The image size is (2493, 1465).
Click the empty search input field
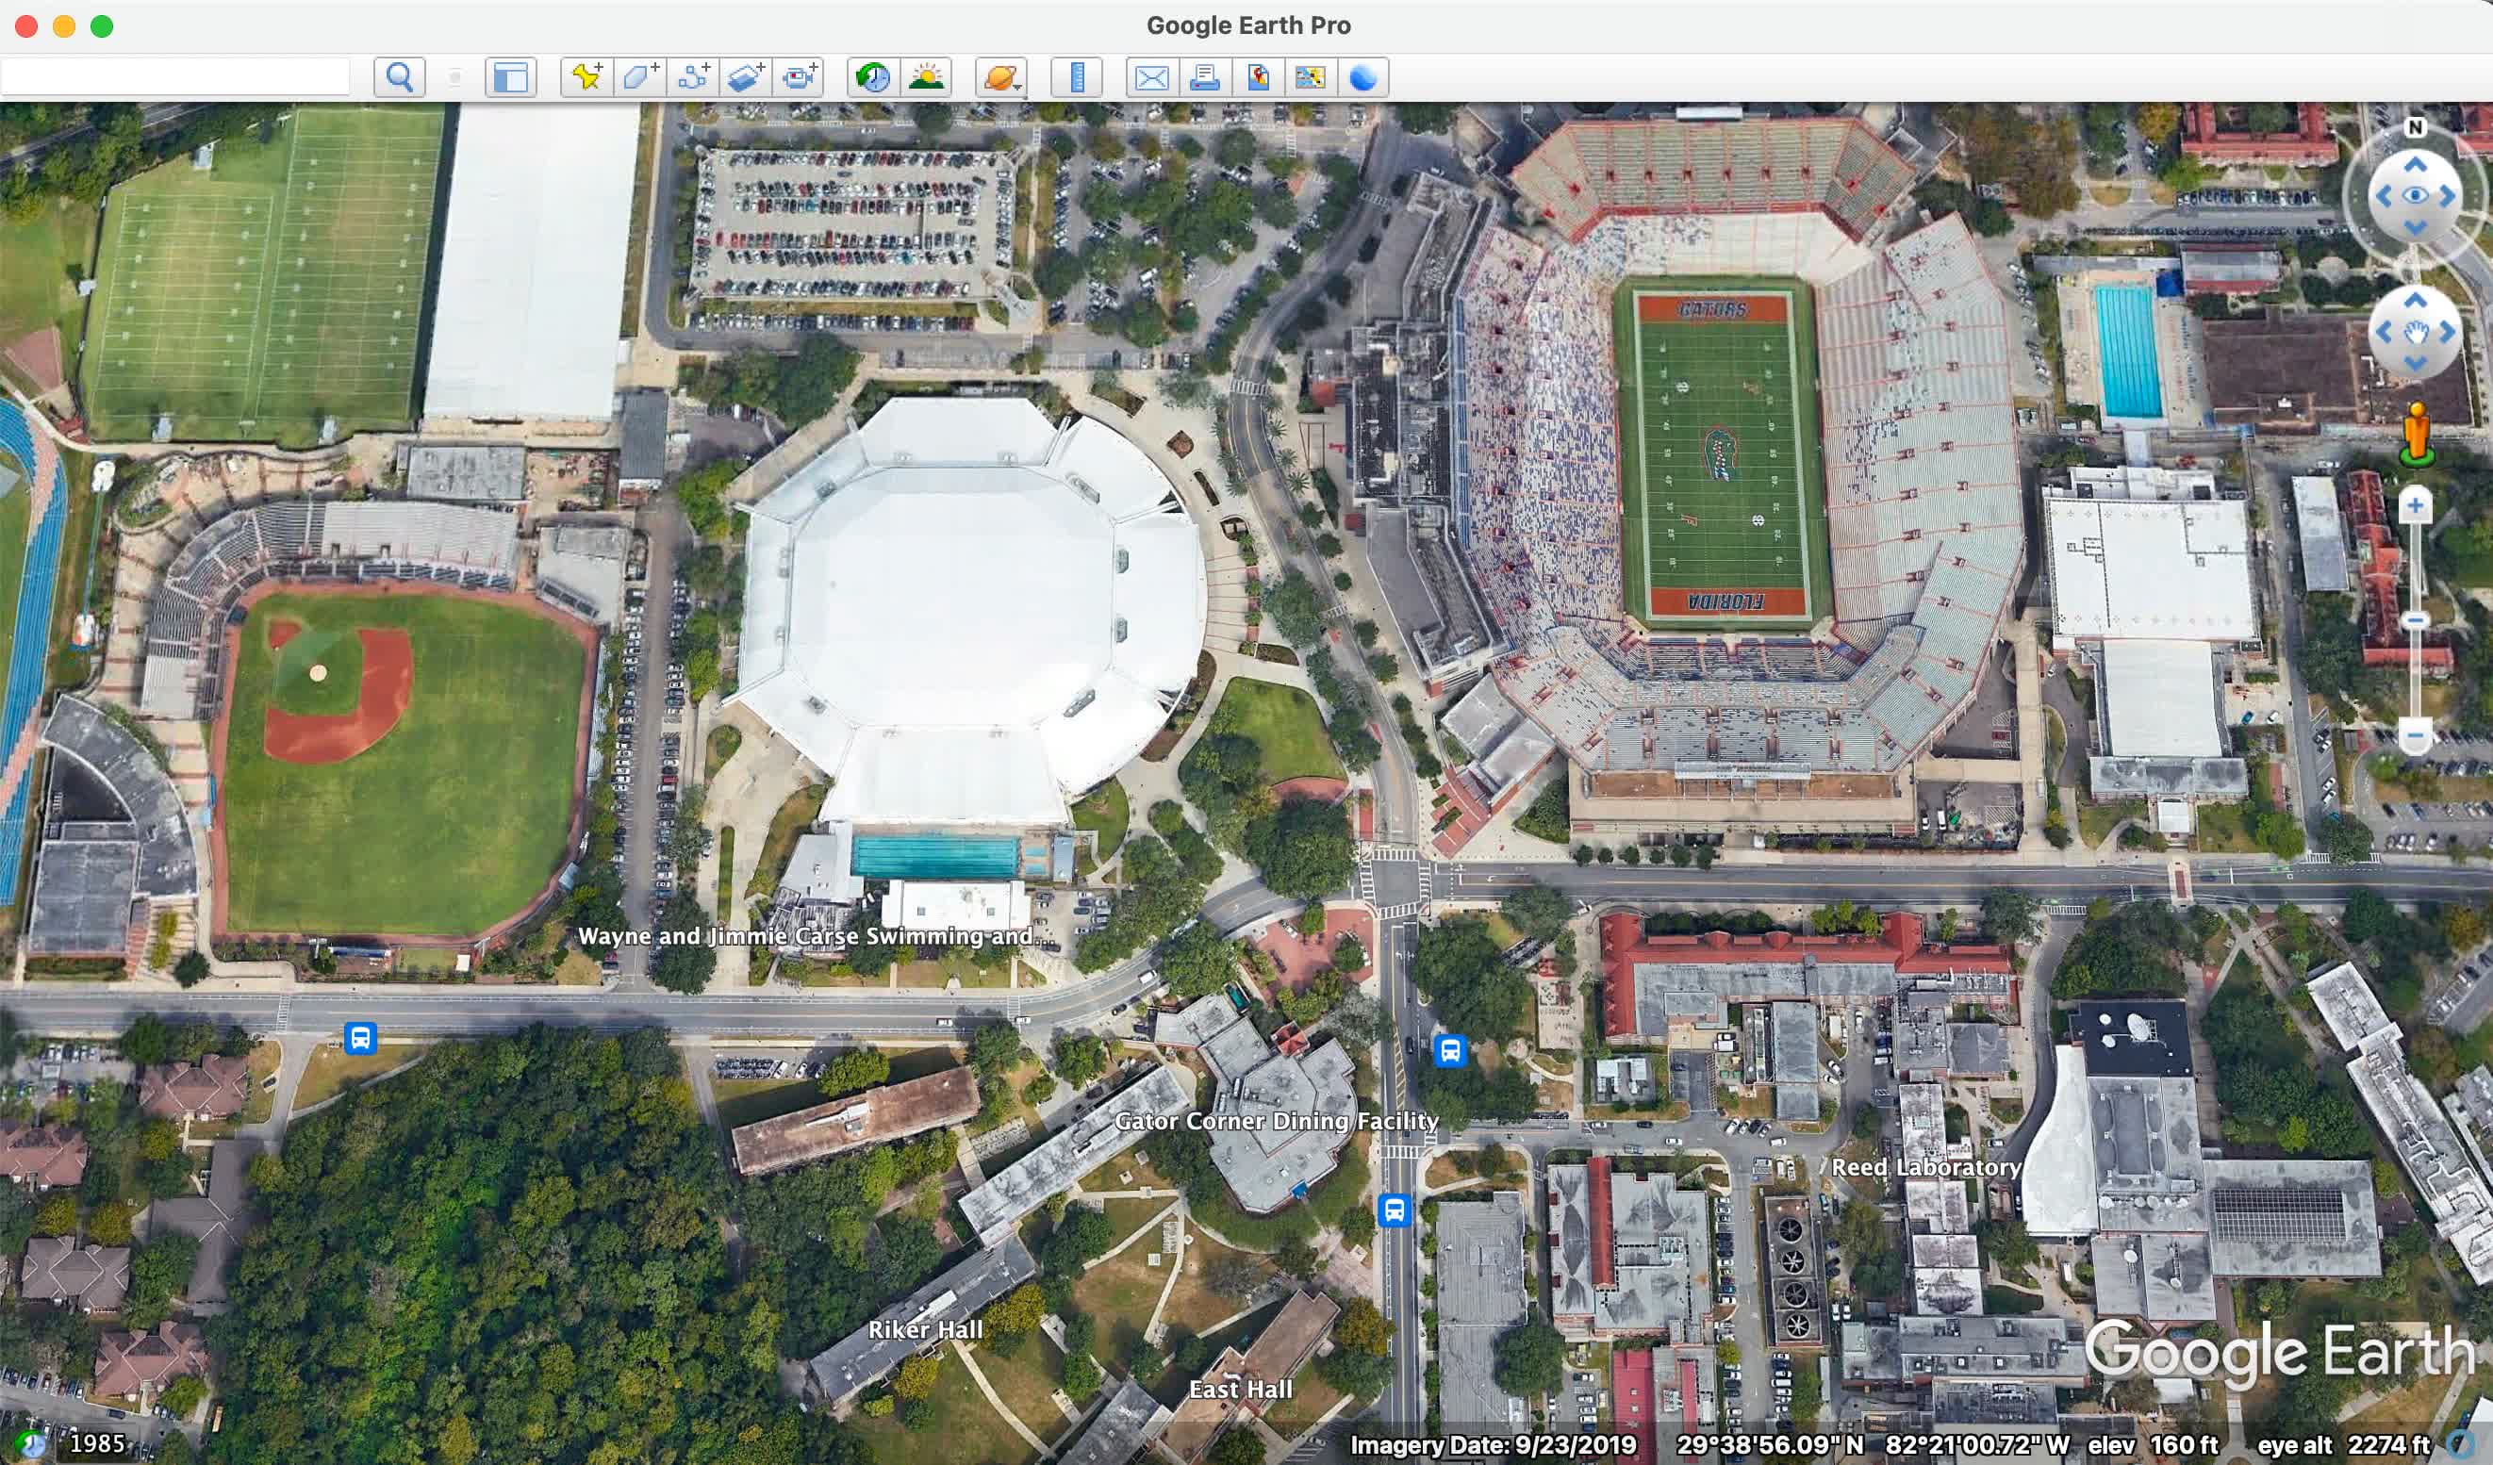[x=176, y=77]
